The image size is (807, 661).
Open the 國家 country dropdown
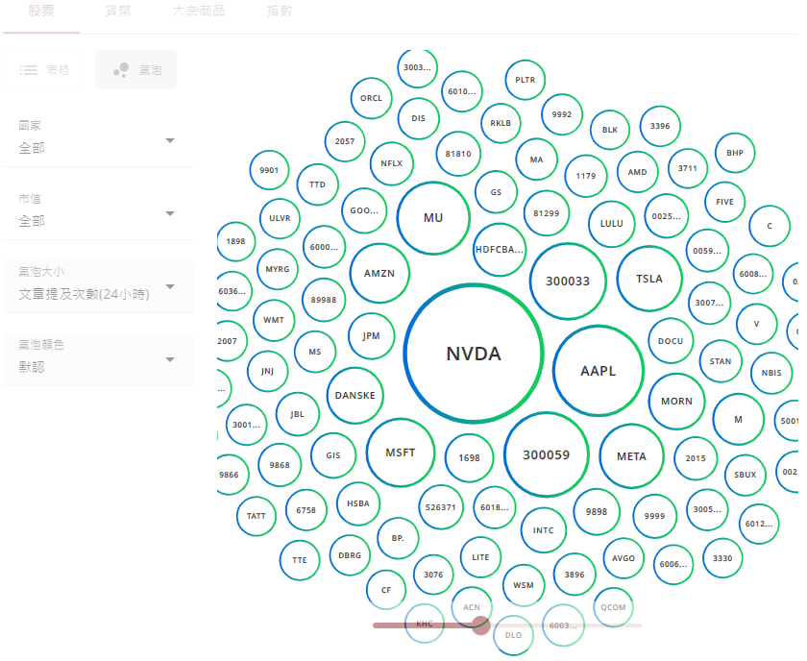coord(97,140)
